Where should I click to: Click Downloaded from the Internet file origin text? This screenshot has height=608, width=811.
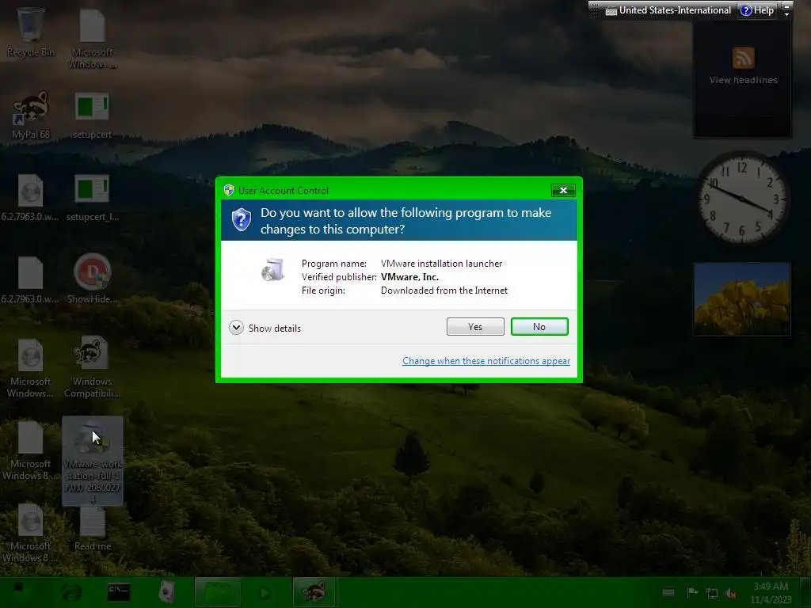point(444,291)
